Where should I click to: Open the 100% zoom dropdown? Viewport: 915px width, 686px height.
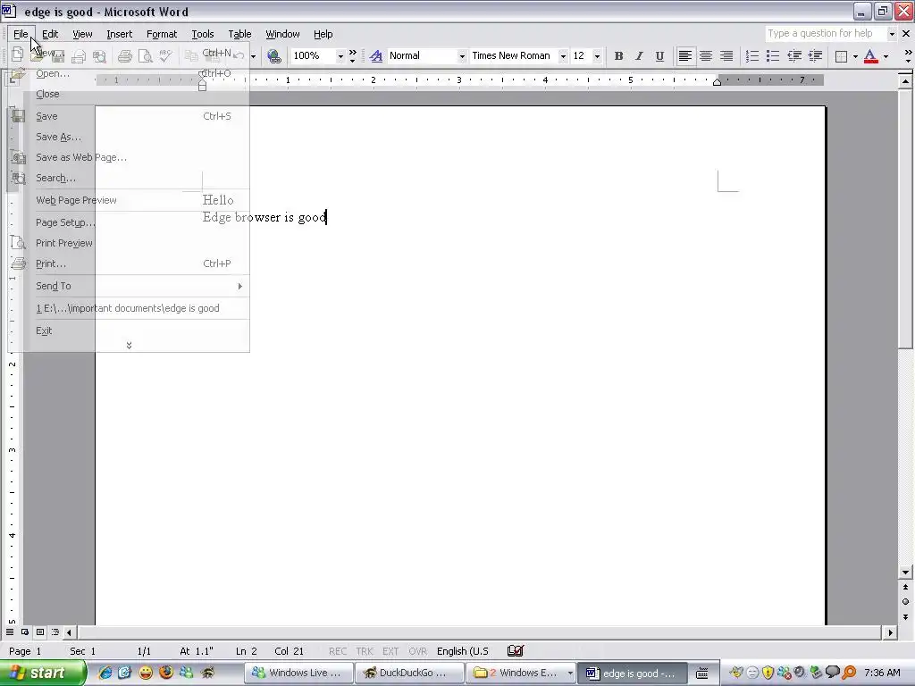pos(340,56)
